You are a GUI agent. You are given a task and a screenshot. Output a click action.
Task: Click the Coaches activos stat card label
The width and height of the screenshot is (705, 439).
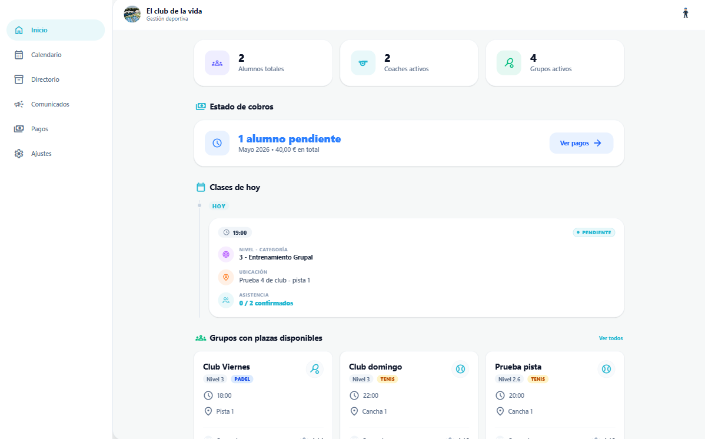pos(407,69)
